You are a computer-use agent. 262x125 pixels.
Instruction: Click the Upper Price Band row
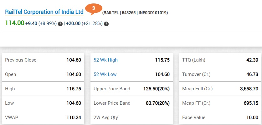[131, 89]
